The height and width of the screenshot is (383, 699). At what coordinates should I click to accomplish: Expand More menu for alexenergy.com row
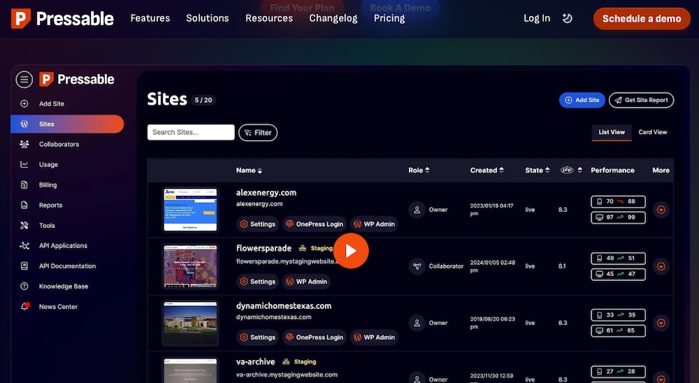pos(661,210)
